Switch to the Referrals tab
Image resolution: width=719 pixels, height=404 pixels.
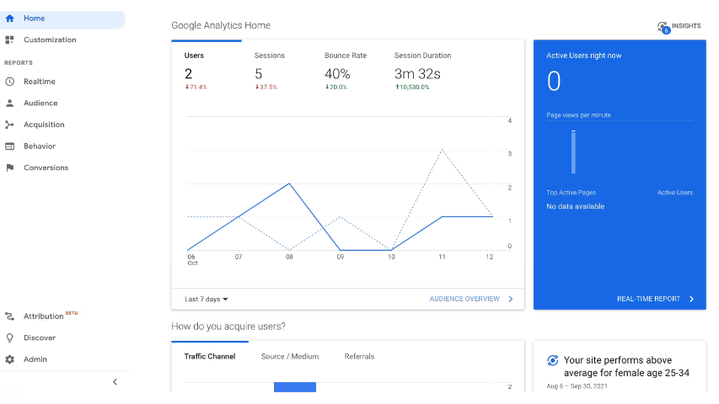[x=359, y=356]
